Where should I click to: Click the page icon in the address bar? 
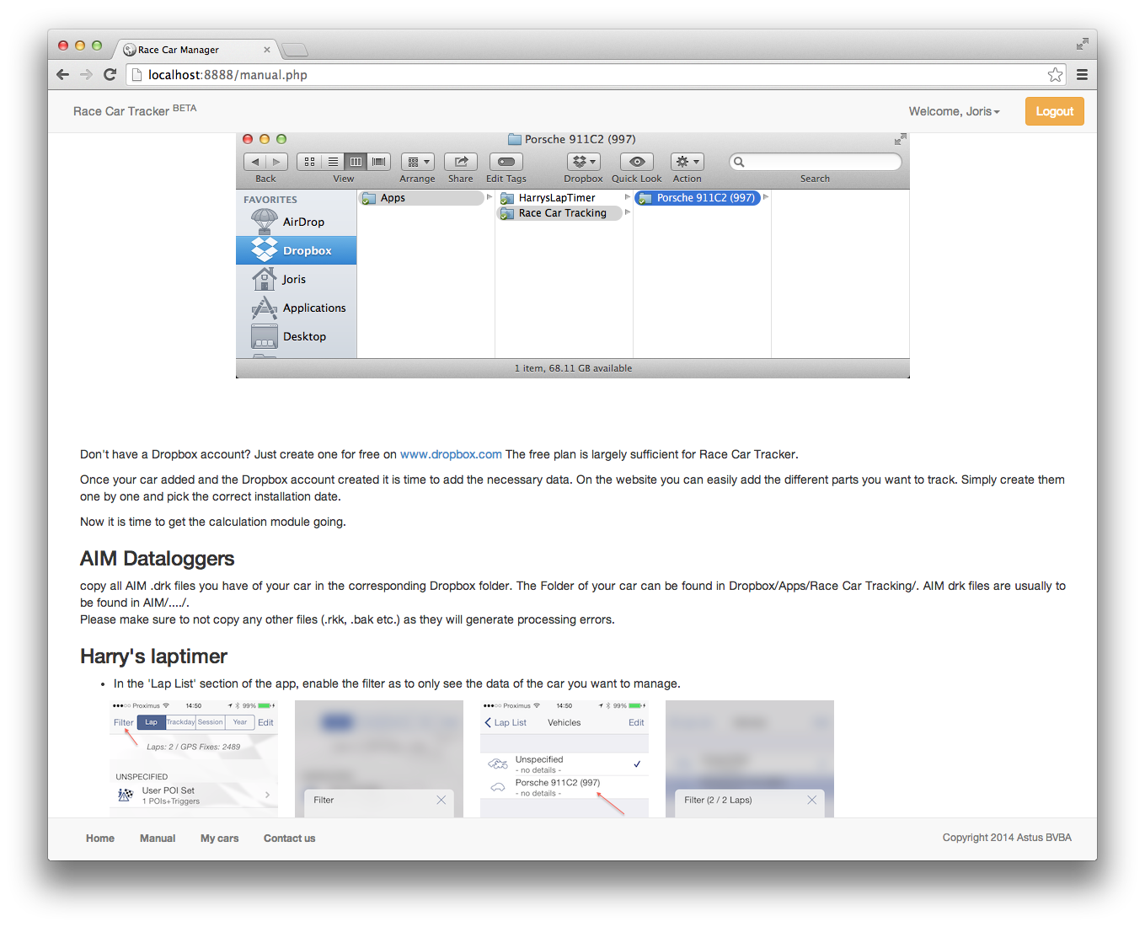[x=137, y=75]
